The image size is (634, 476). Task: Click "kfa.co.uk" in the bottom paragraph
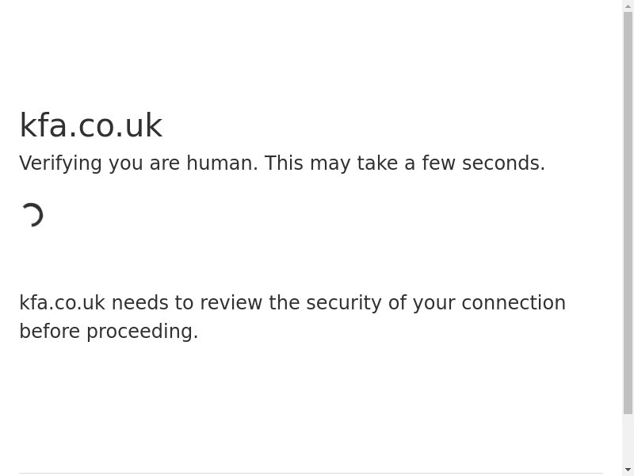click(x=62, y=303)
